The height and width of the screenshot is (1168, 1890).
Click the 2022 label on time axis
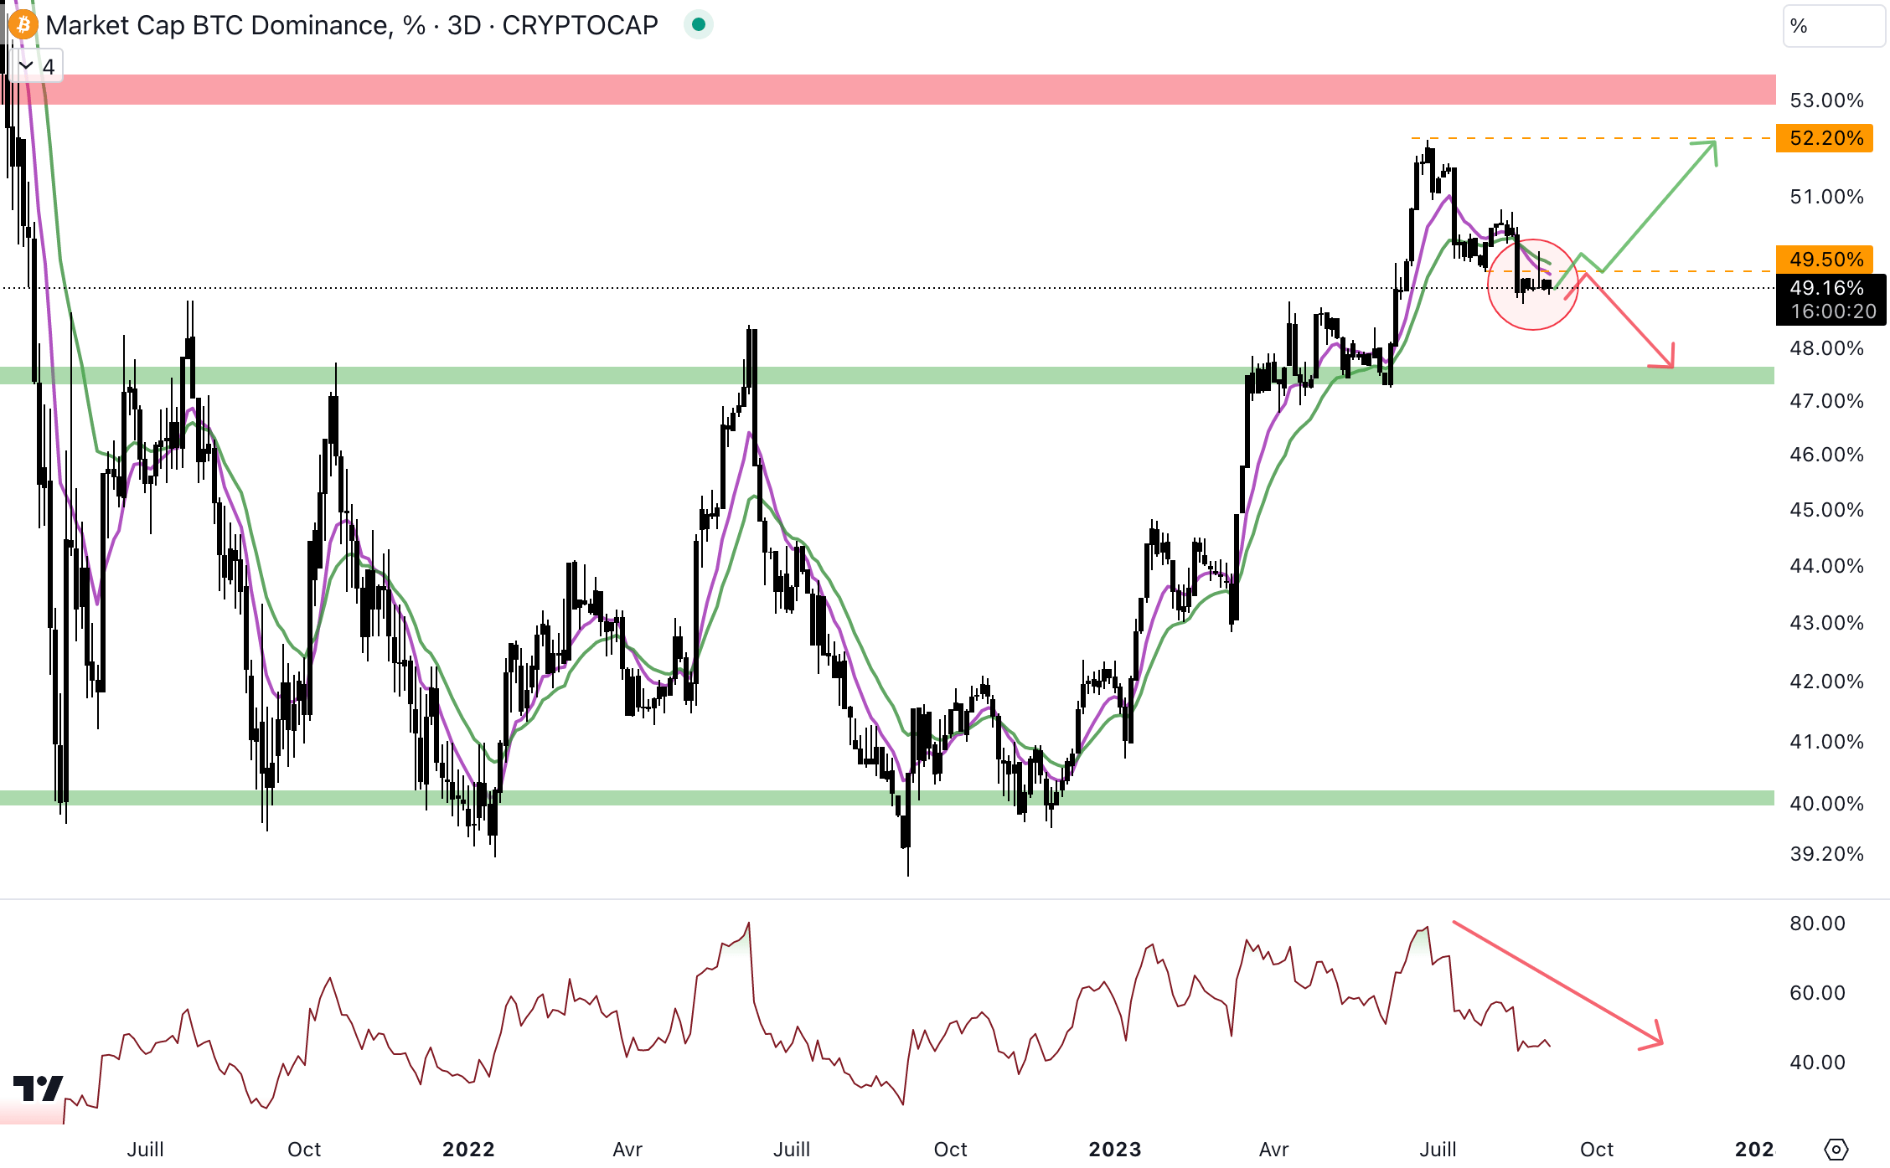(468, 1149)
